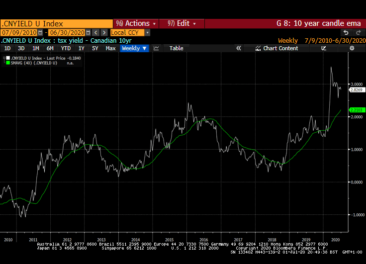The height and width of the screenshot is (264, 366).
Task: Open the Edit dropdown menu
Action: point(182,23)
